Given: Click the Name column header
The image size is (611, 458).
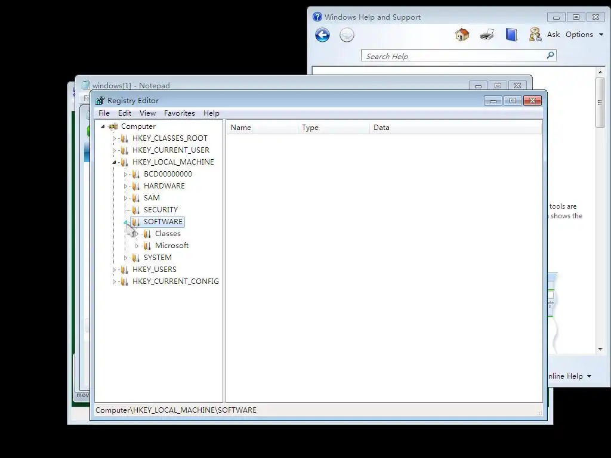Looking at the screenshot, I should 263,128.
